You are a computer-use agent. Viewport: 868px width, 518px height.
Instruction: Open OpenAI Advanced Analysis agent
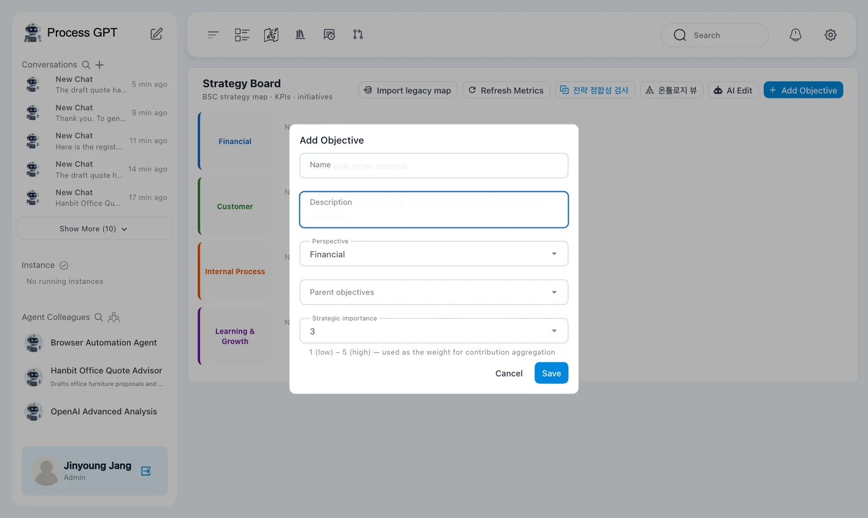94,412
